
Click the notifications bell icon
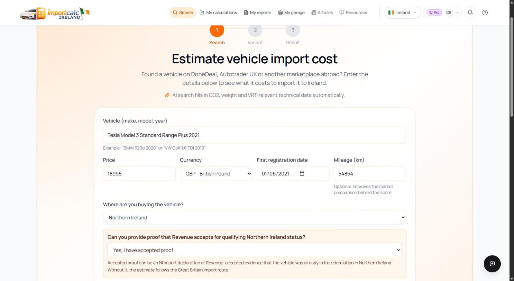click(x=470, y=12)
